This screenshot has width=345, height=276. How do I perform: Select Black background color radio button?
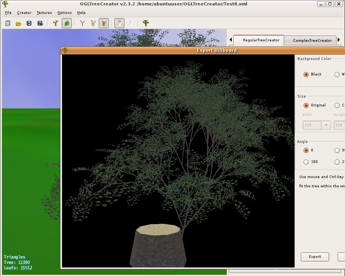coord(306,74)
